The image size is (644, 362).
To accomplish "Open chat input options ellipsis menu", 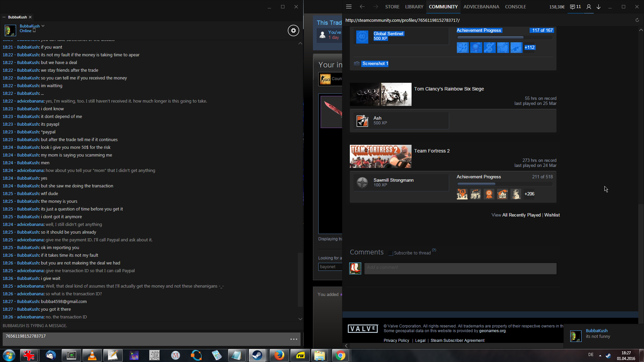I will [x=294, y=339].
